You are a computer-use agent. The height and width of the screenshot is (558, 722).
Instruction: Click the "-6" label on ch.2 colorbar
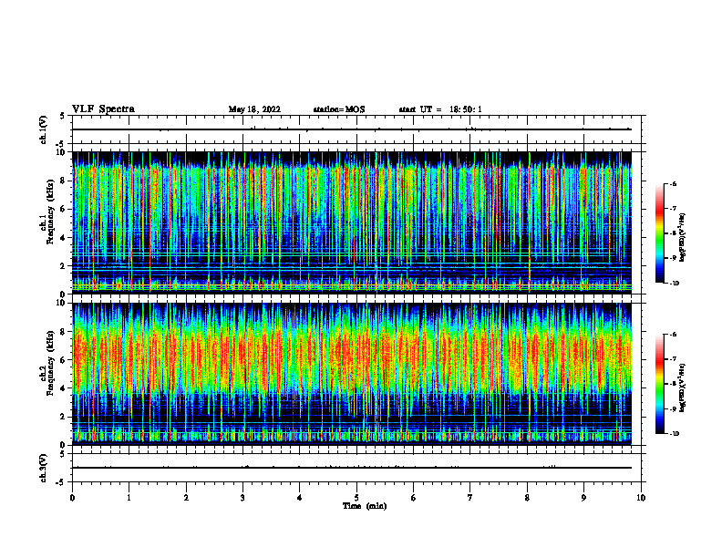tap(674, 335)
